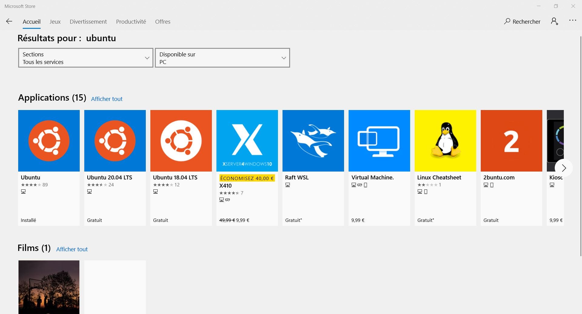Open the account sign-in icon

pyautogui.click(x=554, y=21)
